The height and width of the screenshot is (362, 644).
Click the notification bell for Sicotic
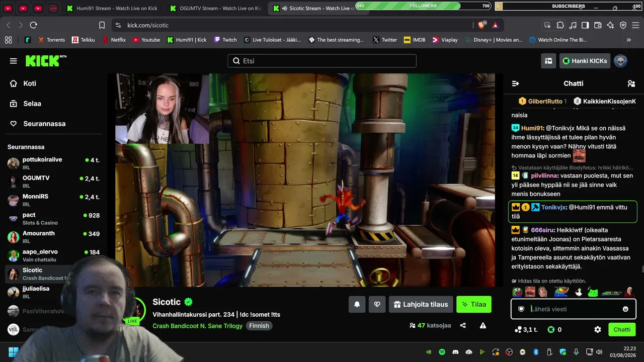[x=357, y=304]
